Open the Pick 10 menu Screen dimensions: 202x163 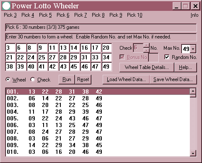coord(135,15)
